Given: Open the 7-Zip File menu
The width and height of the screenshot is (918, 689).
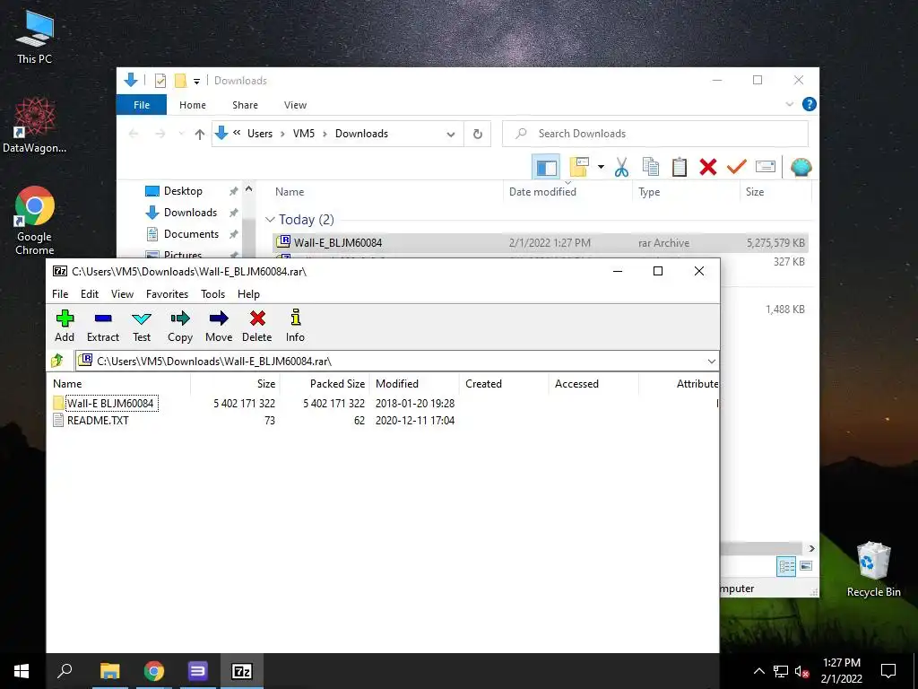Looking at the screenshot, I should [60, 294].
